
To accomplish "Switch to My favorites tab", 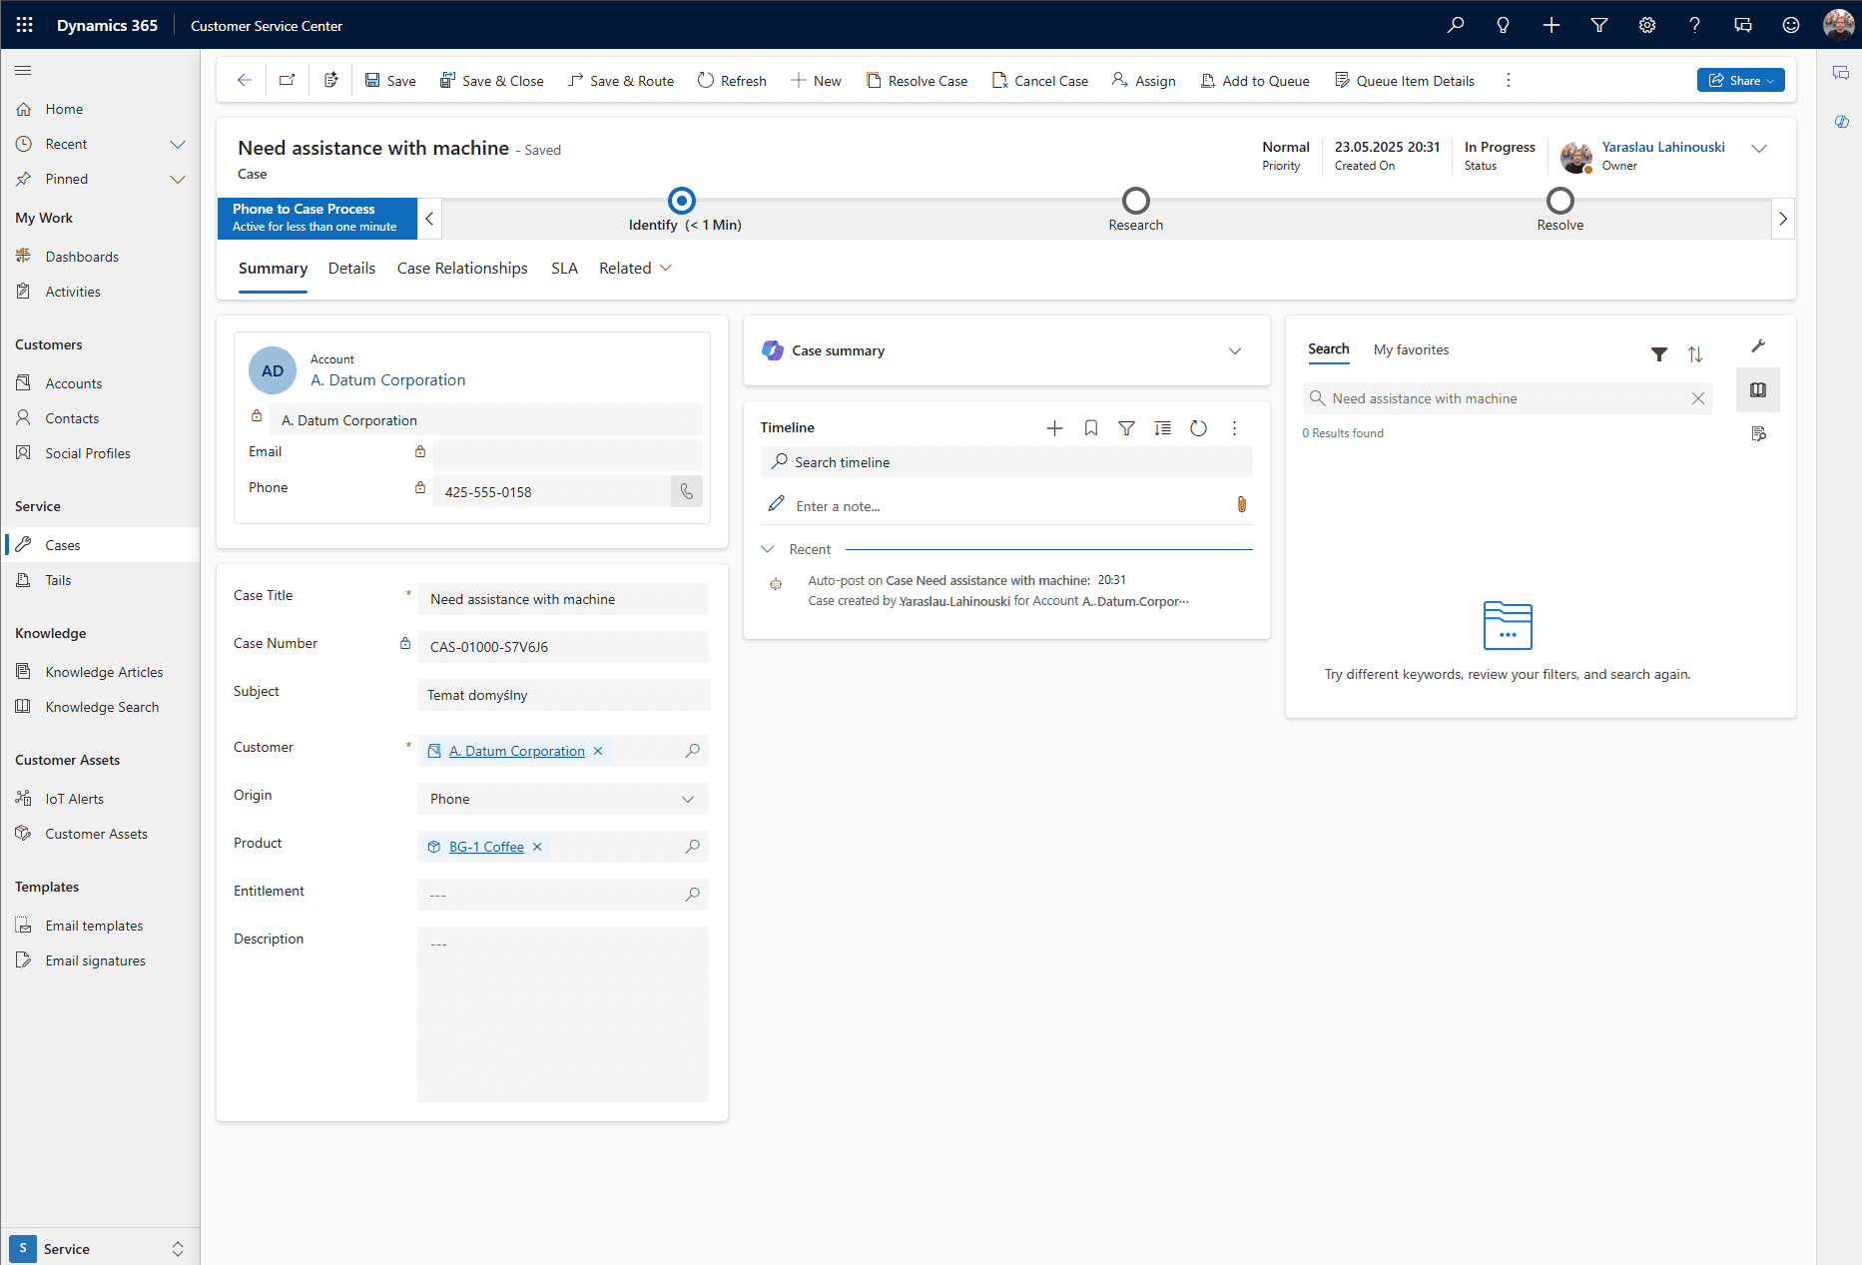I will coord(1411,349).
